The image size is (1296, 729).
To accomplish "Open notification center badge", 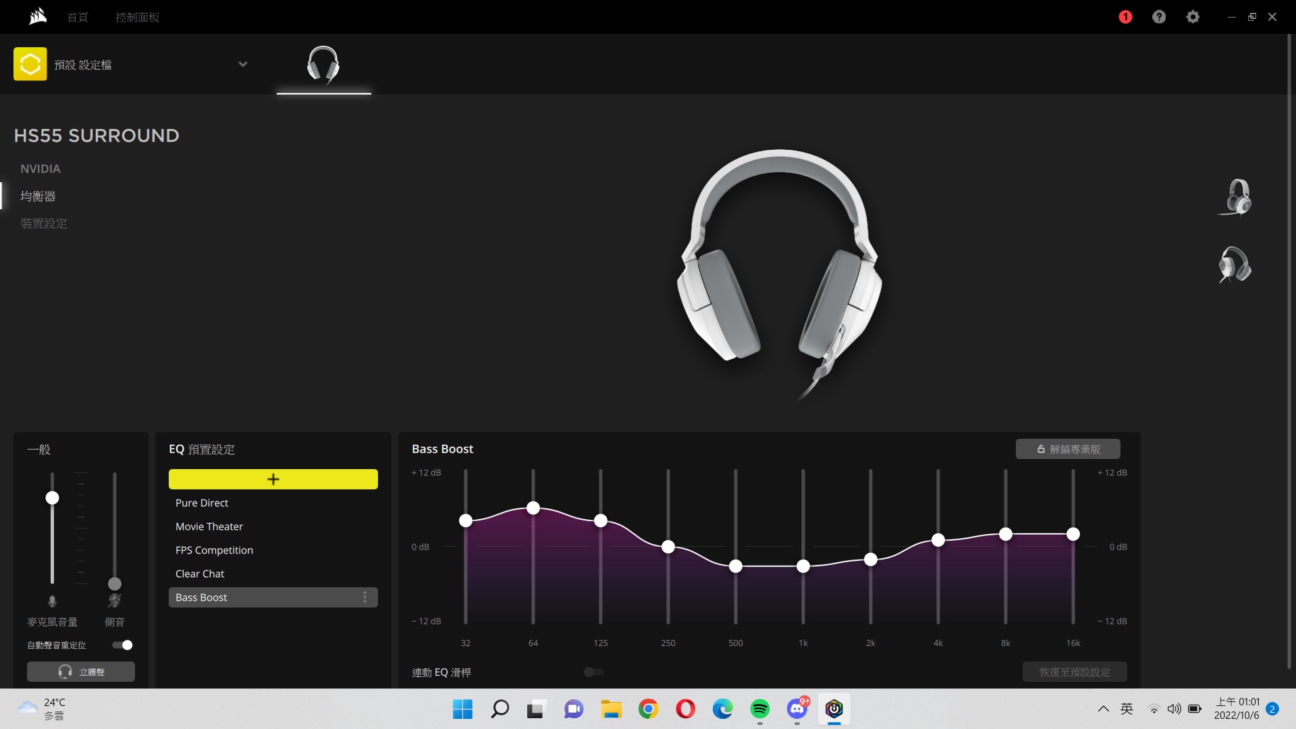I will (1272, 709).
